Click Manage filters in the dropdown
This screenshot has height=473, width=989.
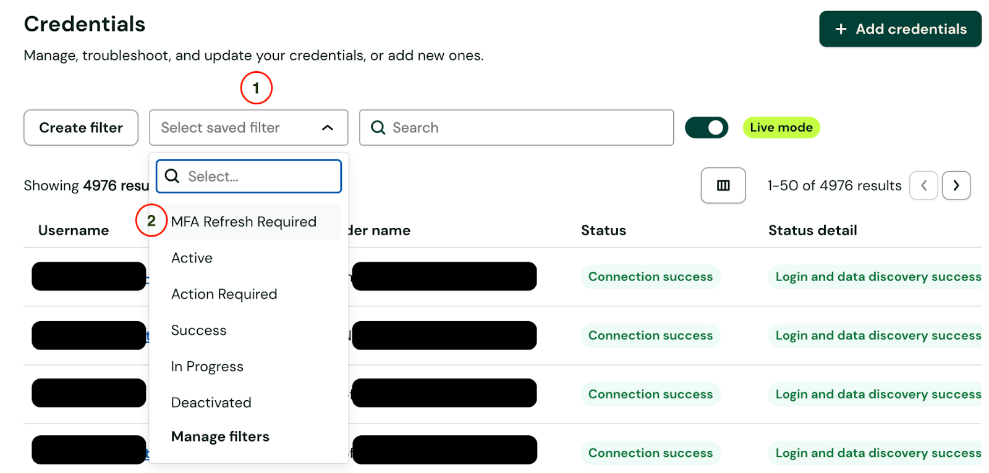(x=220, y=436)
